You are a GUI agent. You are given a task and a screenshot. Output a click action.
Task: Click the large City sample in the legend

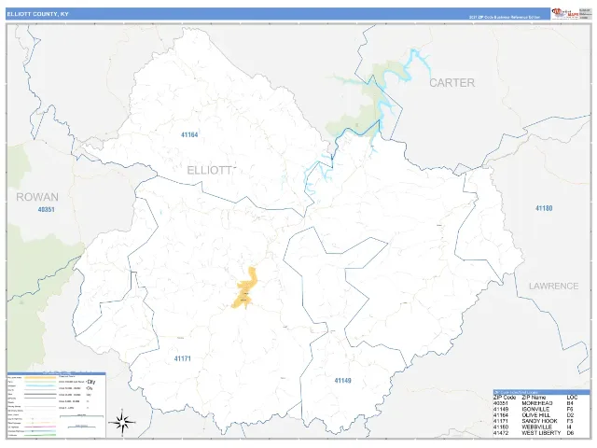tap(91, 382)
